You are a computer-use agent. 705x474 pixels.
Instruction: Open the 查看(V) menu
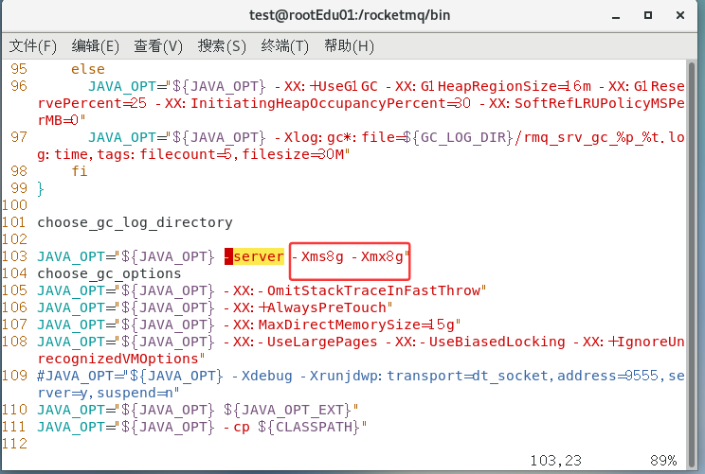(158, 45)
